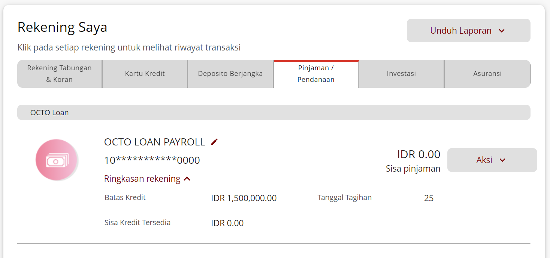The width and height of the screenshot is (550, 258).
Task: Open the Unduh Laporan dropdown
Action: pyautogui.click(x=468, y=31)
